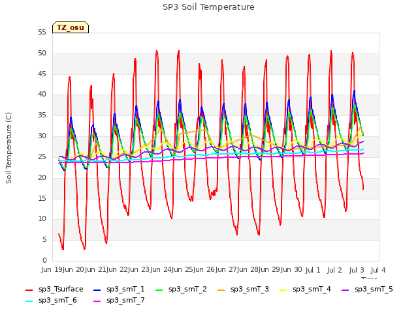This screenshot has height=313, width=418.
Task: Select the sp3_Tsurface legend label
Action: (x=61, y=290)
